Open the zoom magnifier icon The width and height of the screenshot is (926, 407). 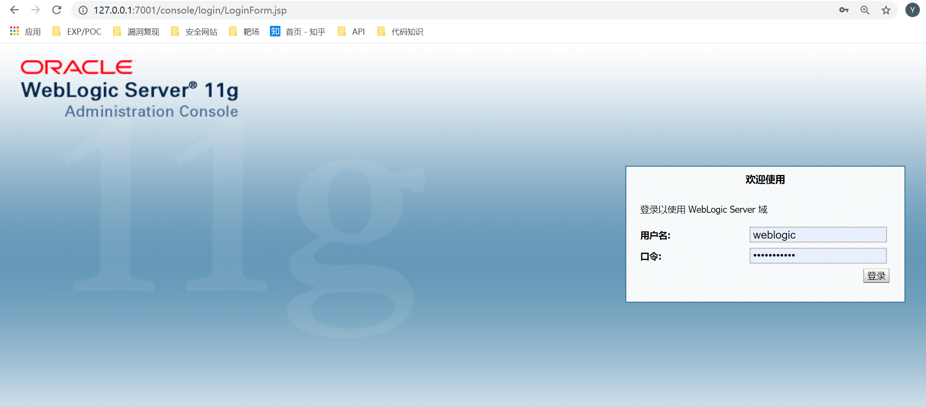click(x=865, y=10)
